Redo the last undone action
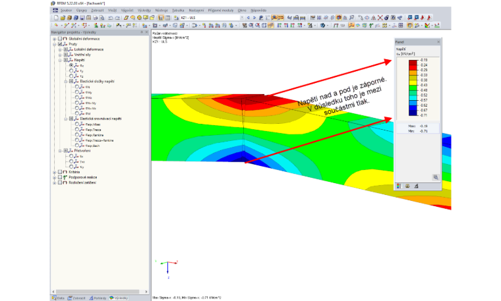The width and height of the screenshot is (501, 301). pyautogui.click(x=117, y=18)
